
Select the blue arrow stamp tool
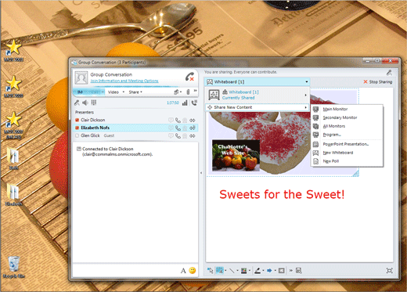tap(269, 271)
